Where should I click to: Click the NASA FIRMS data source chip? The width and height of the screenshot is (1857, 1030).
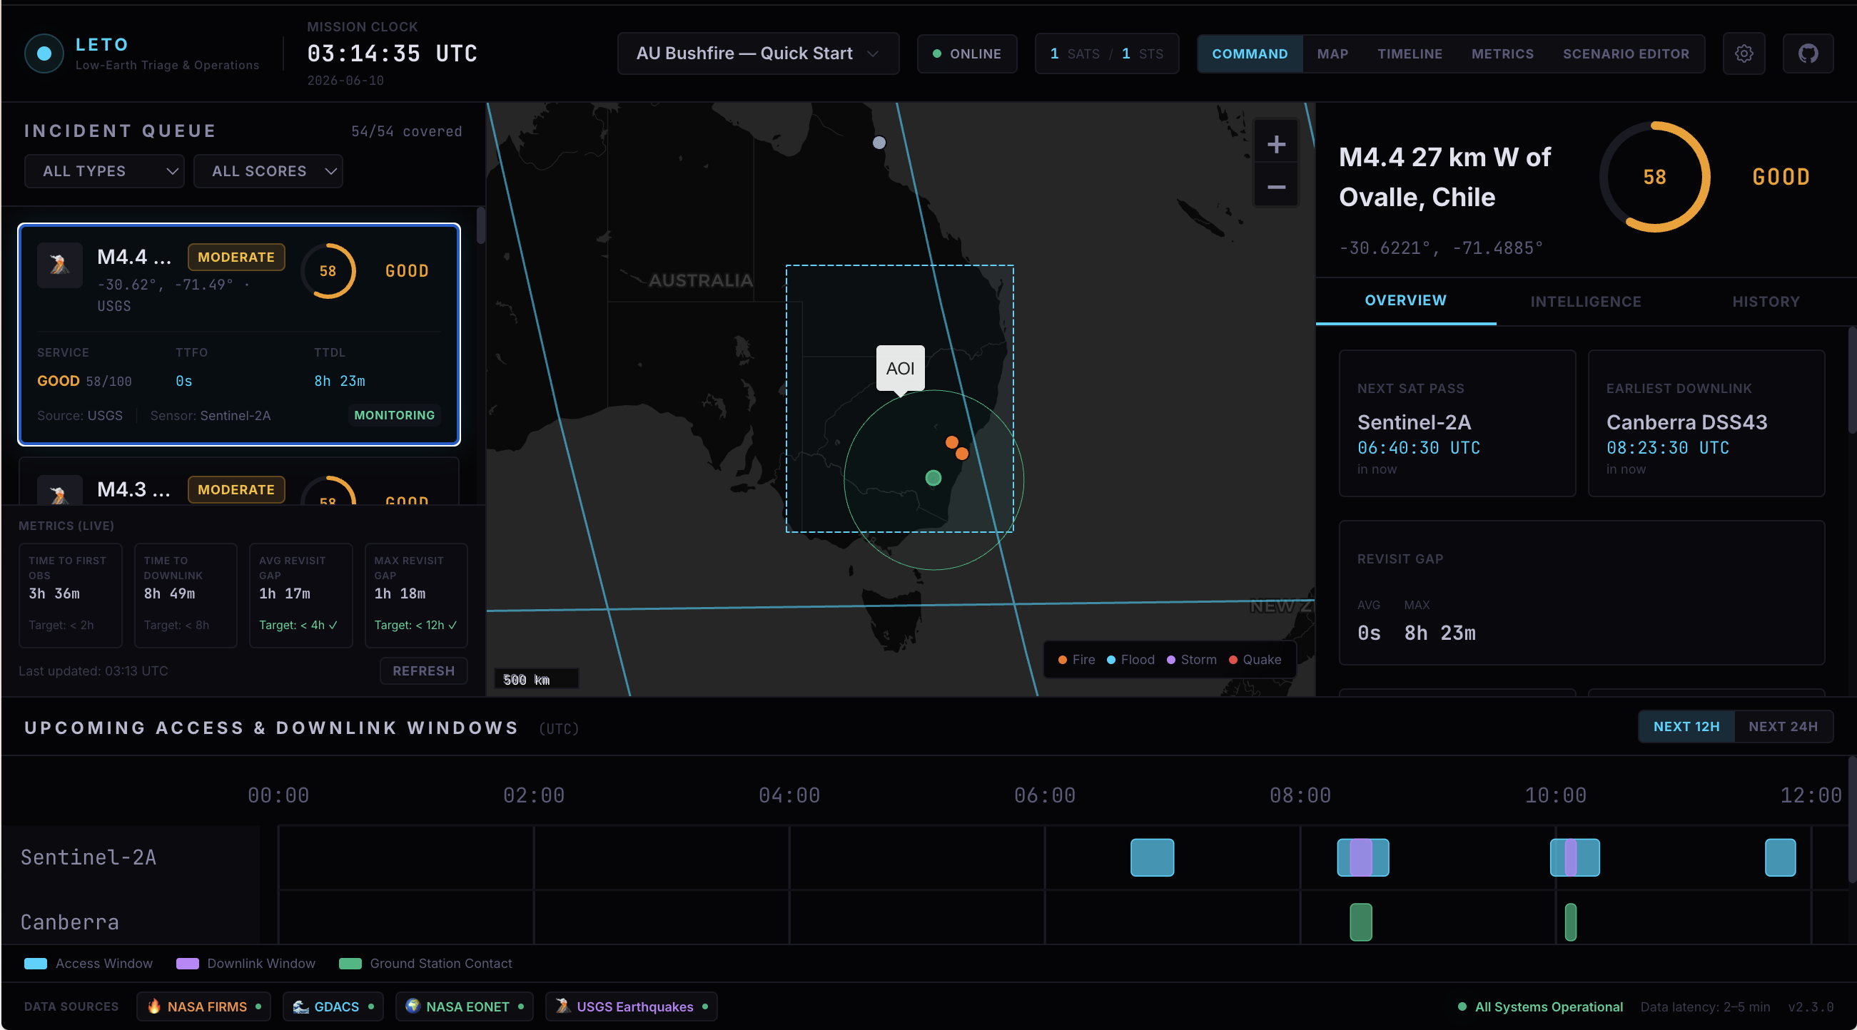204,1006
